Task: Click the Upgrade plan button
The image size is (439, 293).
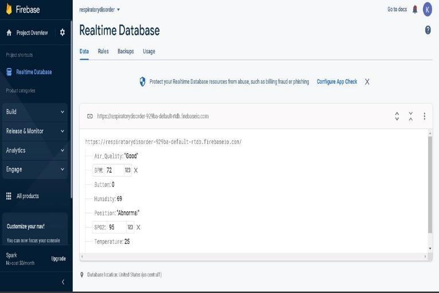Action: (x=58, y=259)
